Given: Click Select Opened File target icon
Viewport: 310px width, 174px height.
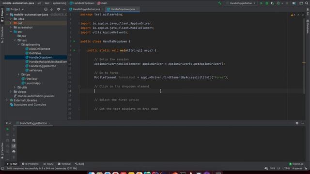Looking at the screenshot, I should pyautogui.click(x=46, y=9).
